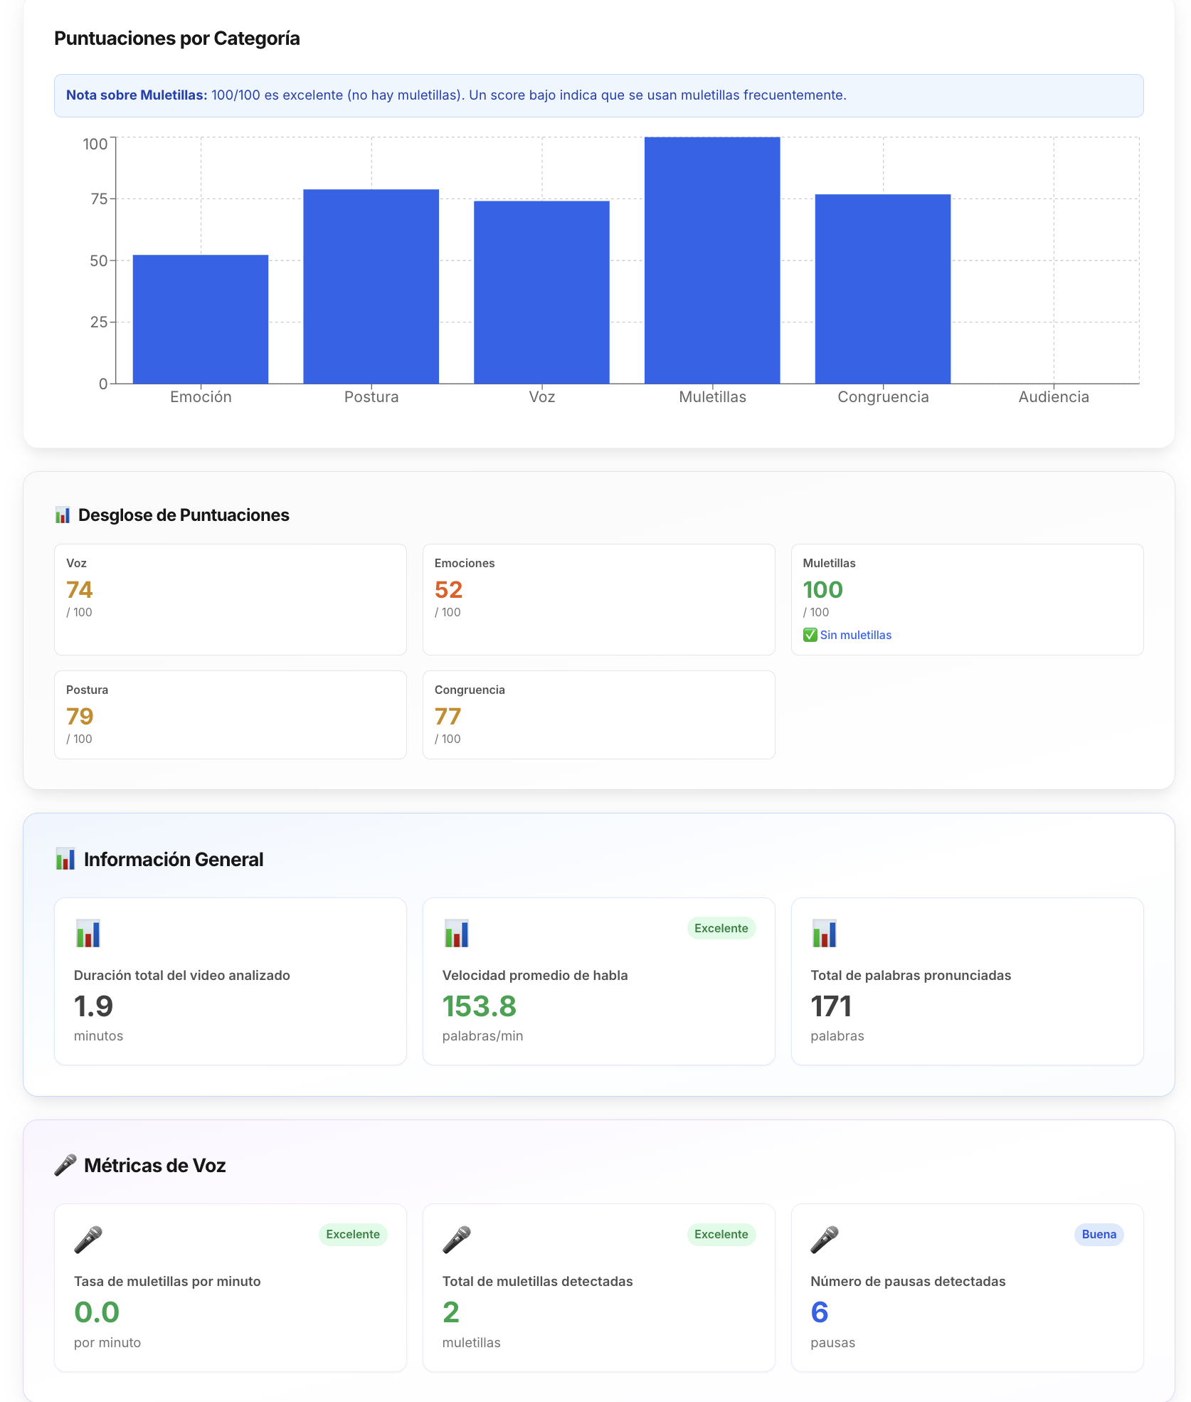Click the 171 palabras value
The height and width of the screenshot is (1402, 1191).
point(831,1006)
